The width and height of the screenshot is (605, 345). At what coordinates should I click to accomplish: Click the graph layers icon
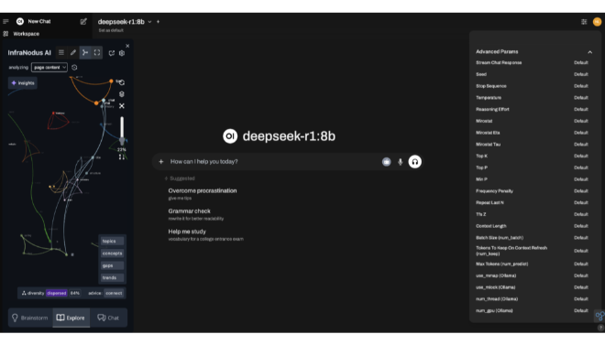(122, 94)
